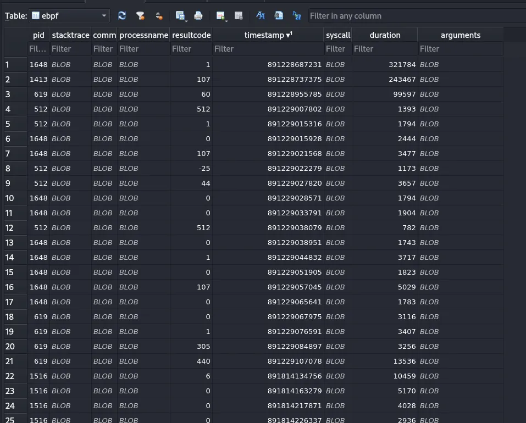Sort by processname column header
526x423 pixels.
pos(143,35)
